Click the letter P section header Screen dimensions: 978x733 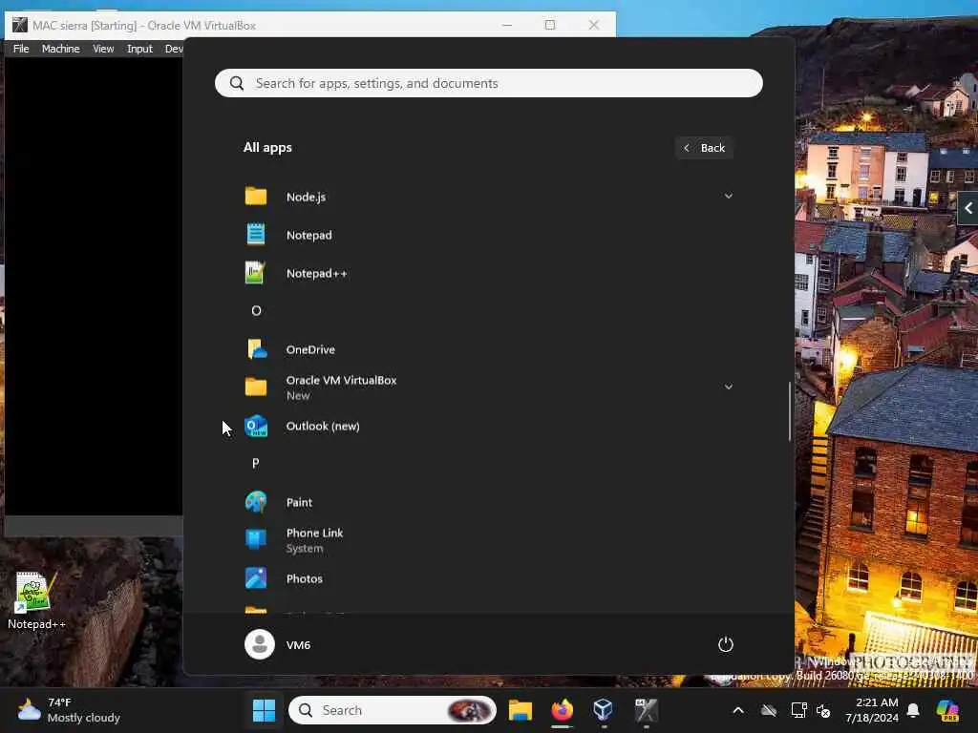[256, 463]
